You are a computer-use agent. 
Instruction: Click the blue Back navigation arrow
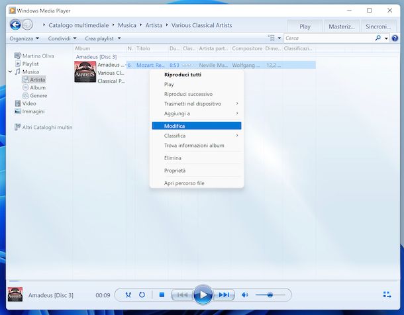click(x=15, y=25)
